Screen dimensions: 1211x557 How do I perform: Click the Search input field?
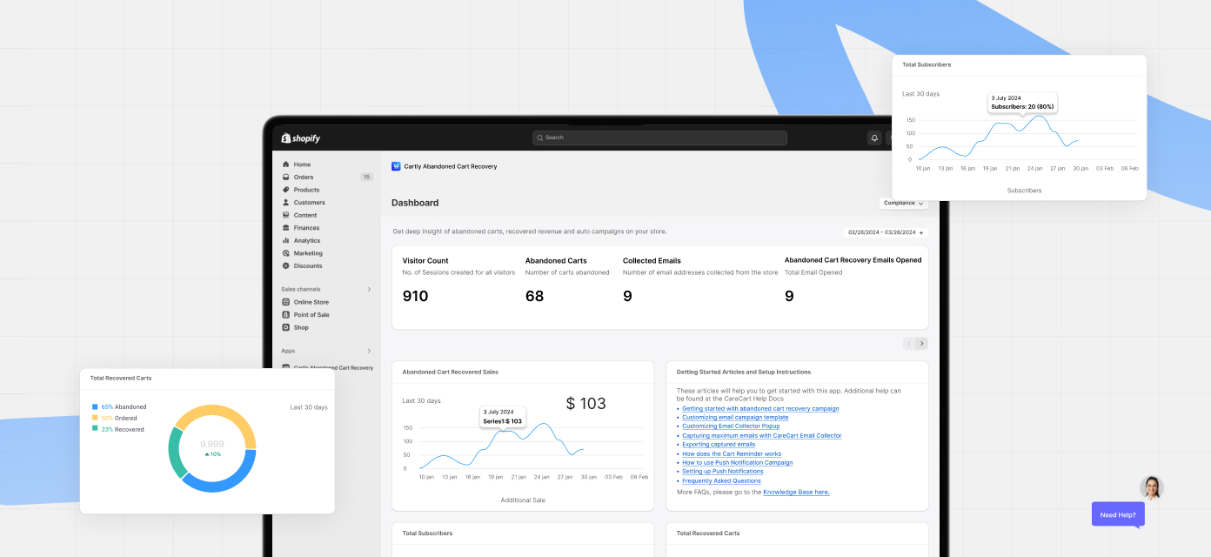(x=659, y=138)
